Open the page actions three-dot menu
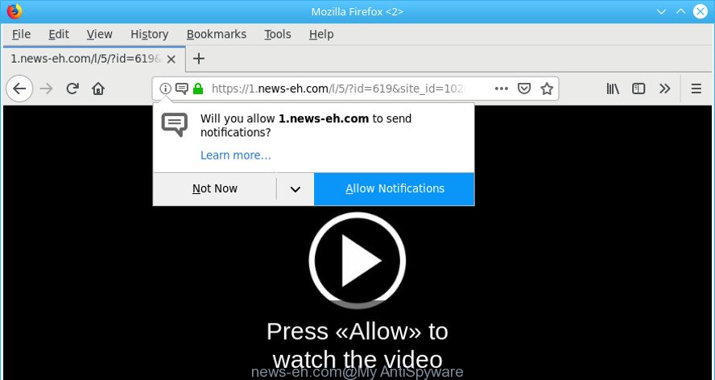 click(501, 89)
